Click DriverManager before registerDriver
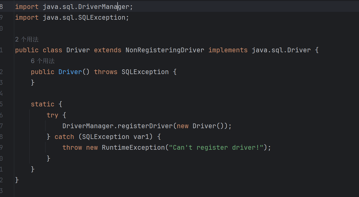Screen dimensions: 359x197 click(x=88, y=126)
